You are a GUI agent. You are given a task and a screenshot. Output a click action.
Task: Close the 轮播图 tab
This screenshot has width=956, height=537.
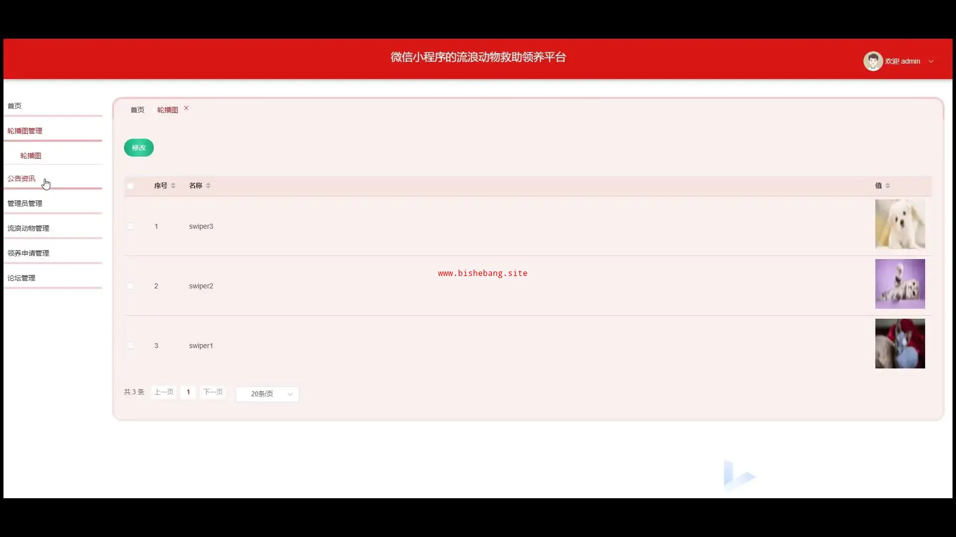tap(186, 108)
